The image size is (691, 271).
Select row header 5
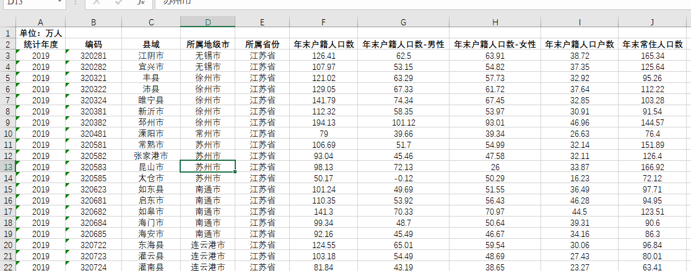[x=7, y=78]
